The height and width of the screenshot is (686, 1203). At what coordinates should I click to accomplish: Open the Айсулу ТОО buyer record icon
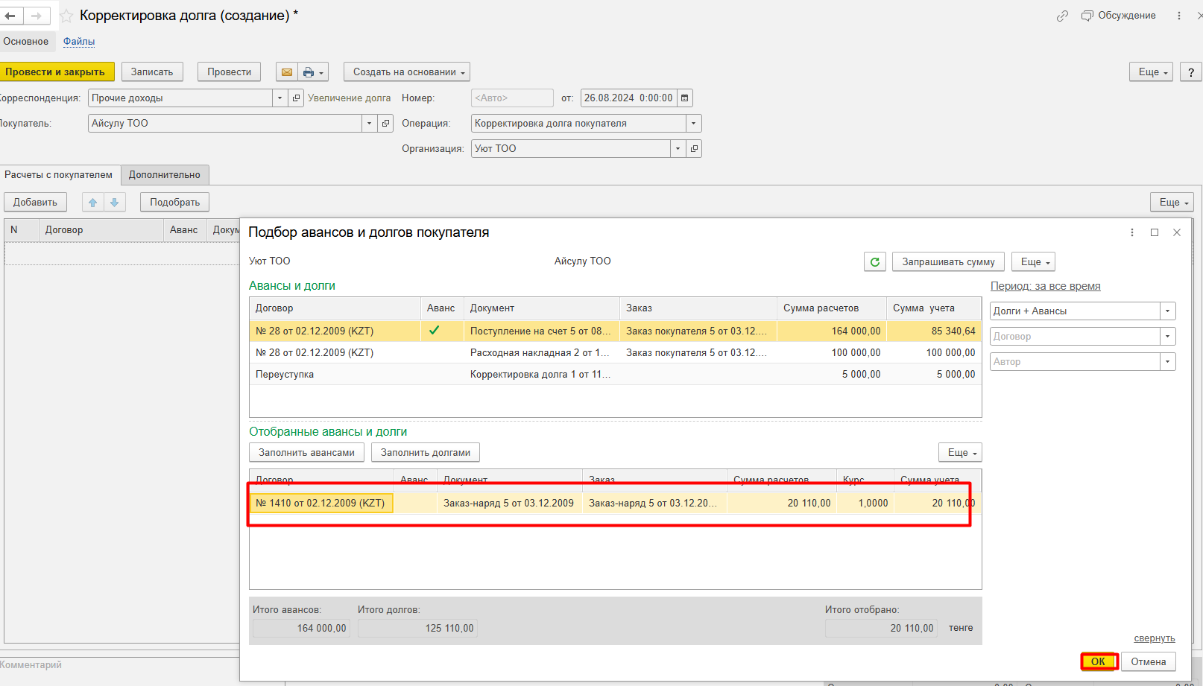pyautogui.click(x=386, y=124)
